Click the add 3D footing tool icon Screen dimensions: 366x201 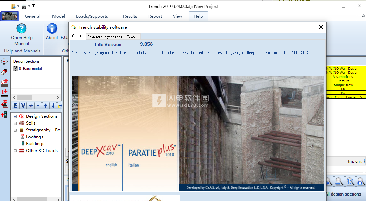4,104
